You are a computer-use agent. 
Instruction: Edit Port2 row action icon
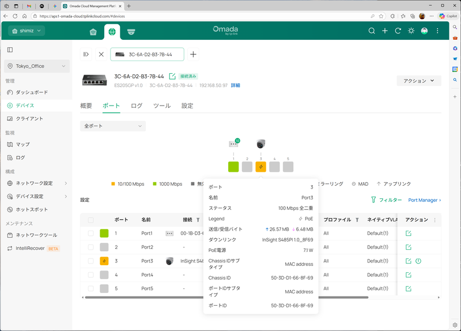tap(409, 247)
